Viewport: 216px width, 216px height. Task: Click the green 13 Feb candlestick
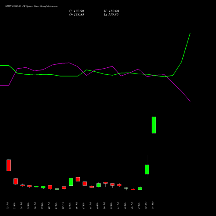click(71, 182)
